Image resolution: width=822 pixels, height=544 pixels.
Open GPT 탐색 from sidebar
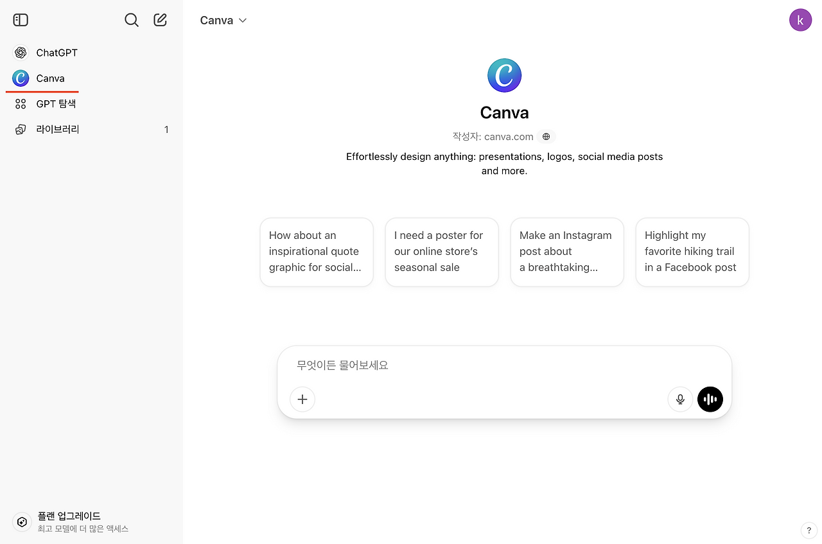pyautogui.click(x=56, y=103)
